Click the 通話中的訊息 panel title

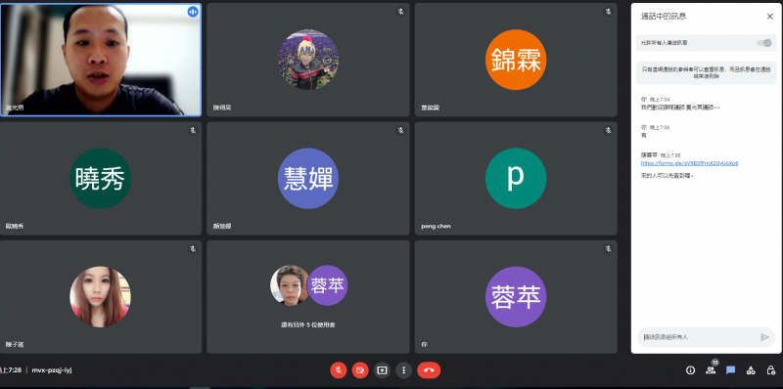point(664,17)
